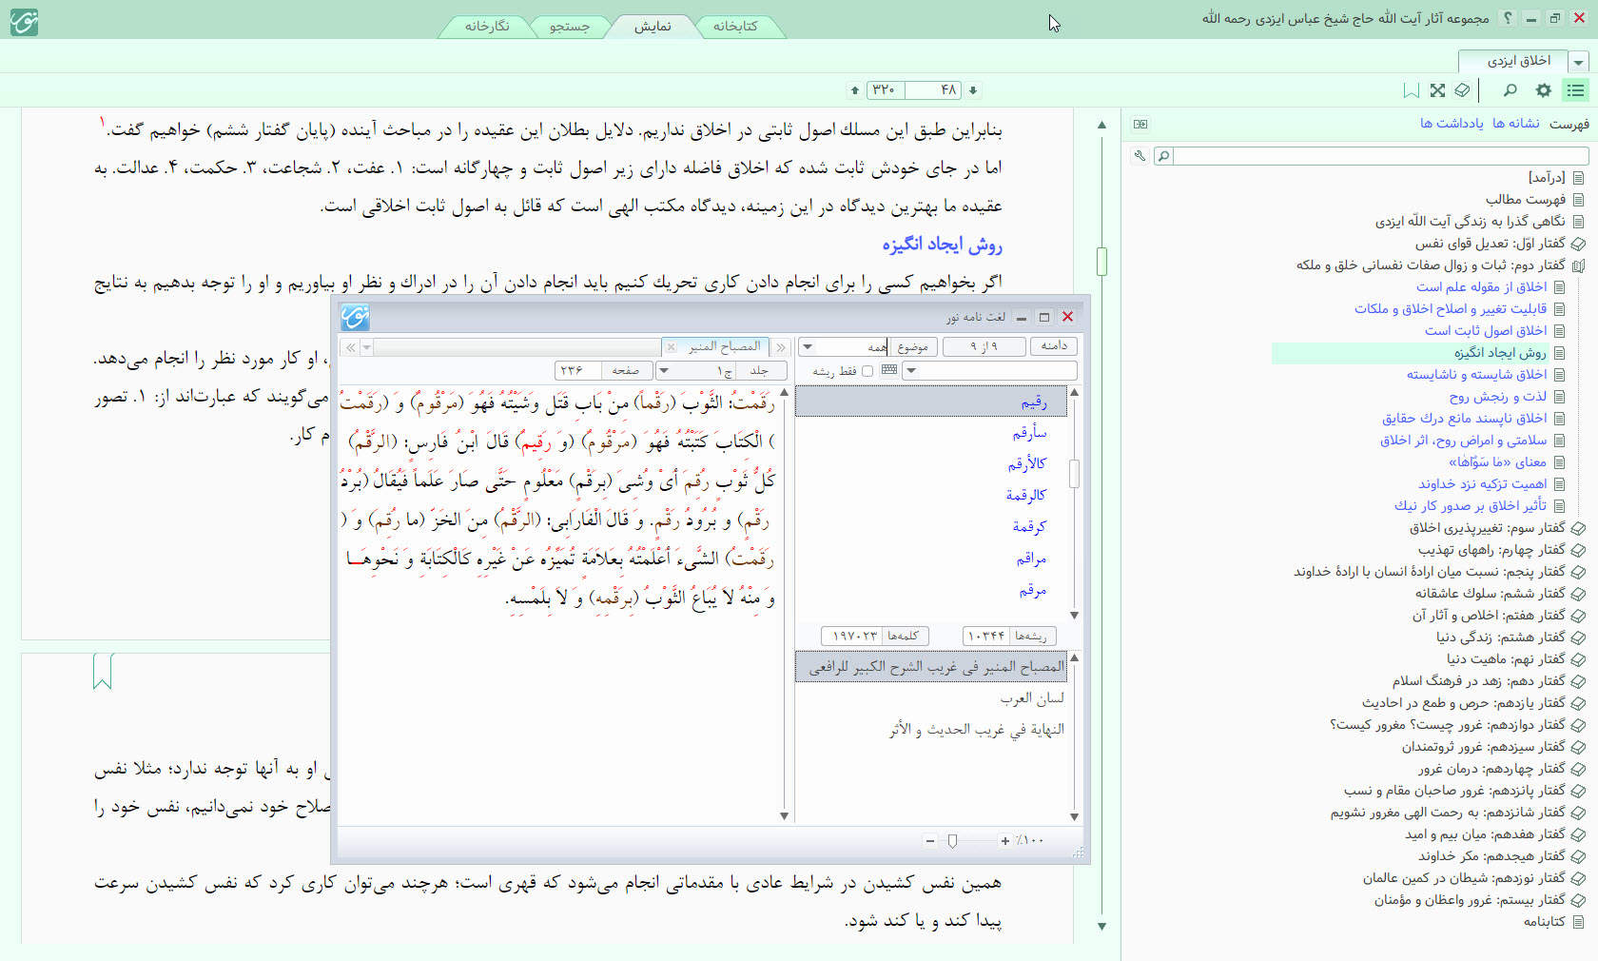Switch to the 'جستجو' tab
This screenshot has height=961, width=1598.
[x=569, y=26]
